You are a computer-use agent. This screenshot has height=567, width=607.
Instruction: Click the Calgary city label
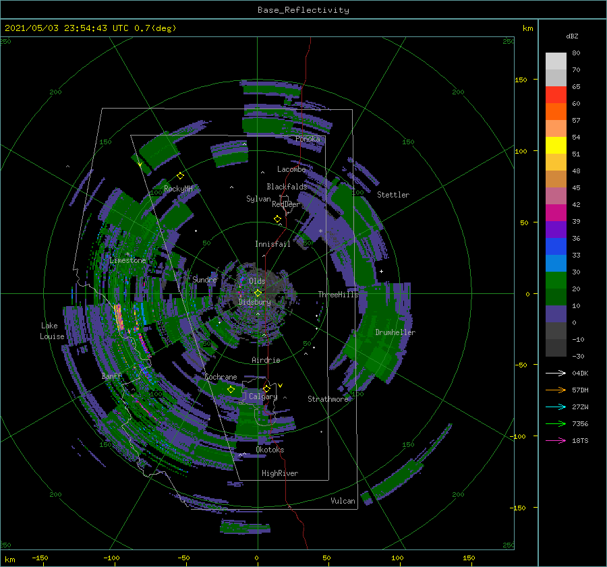coord(263,396)
